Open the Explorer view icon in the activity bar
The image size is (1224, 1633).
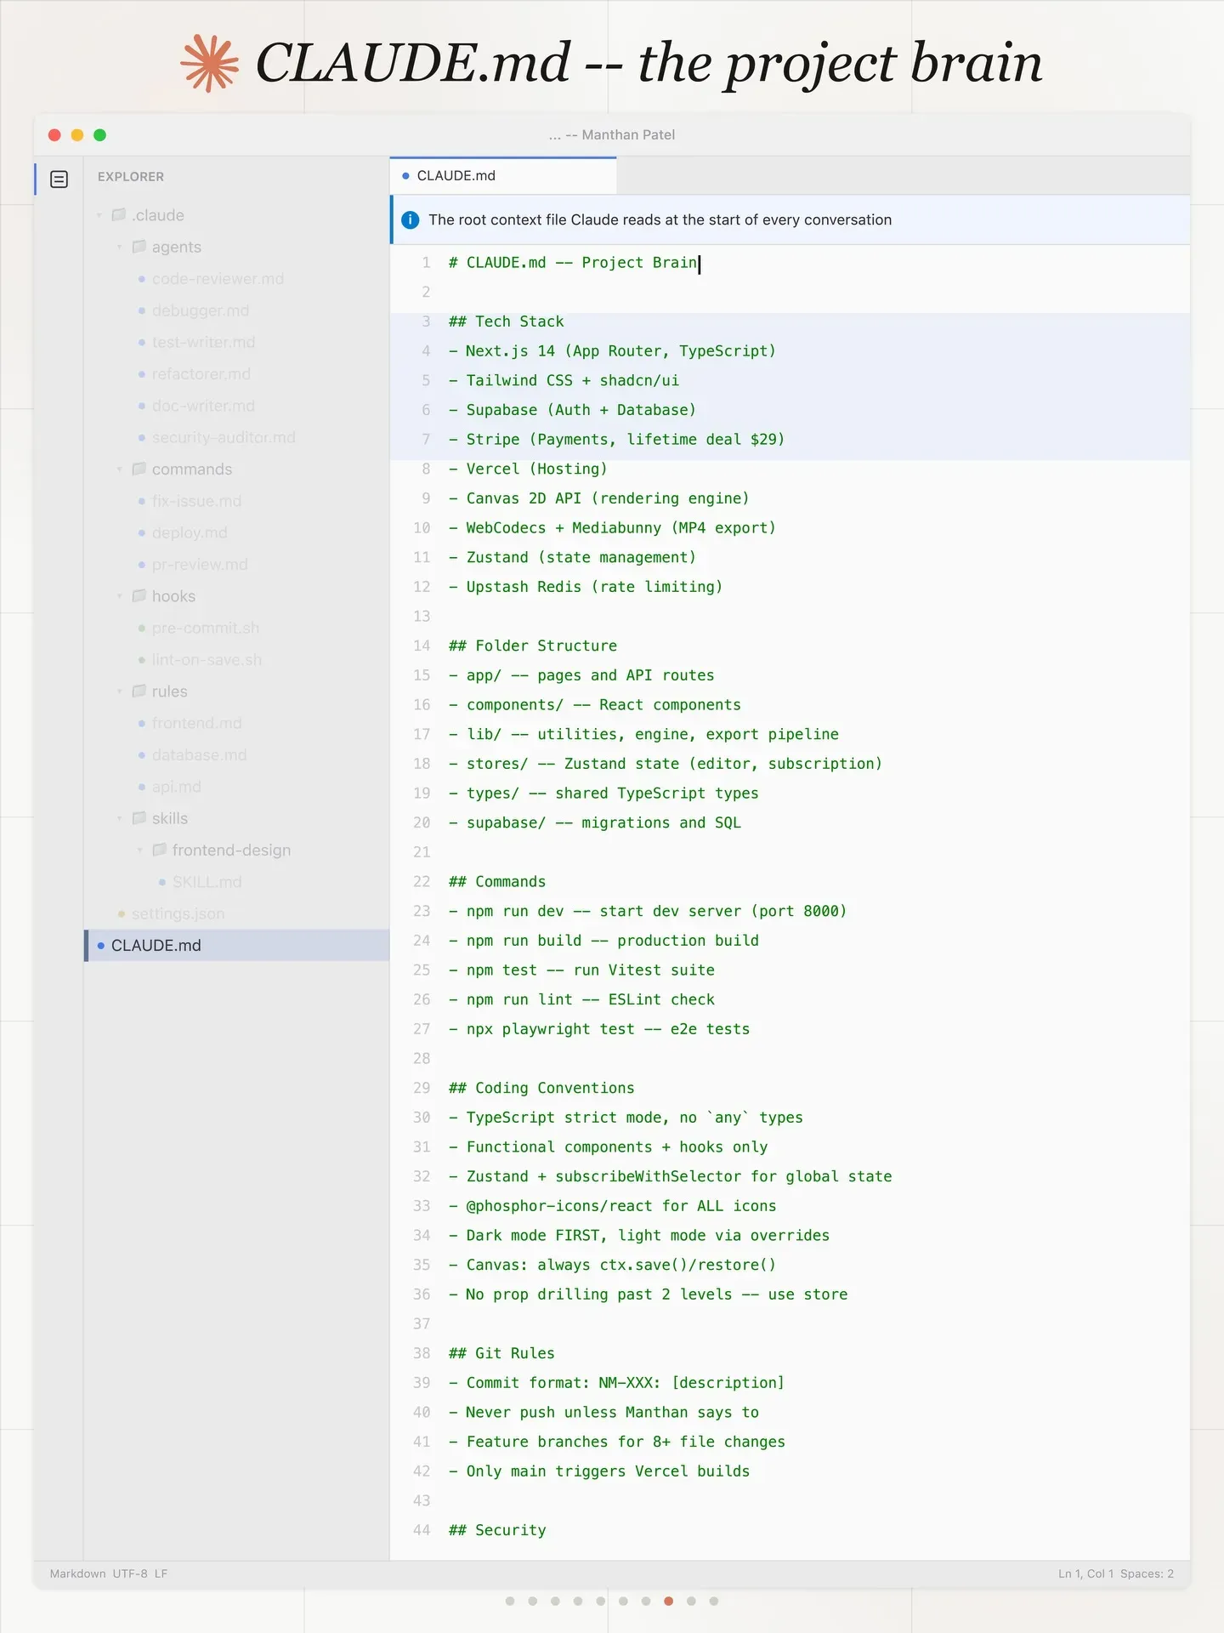(x=59, y=179)
